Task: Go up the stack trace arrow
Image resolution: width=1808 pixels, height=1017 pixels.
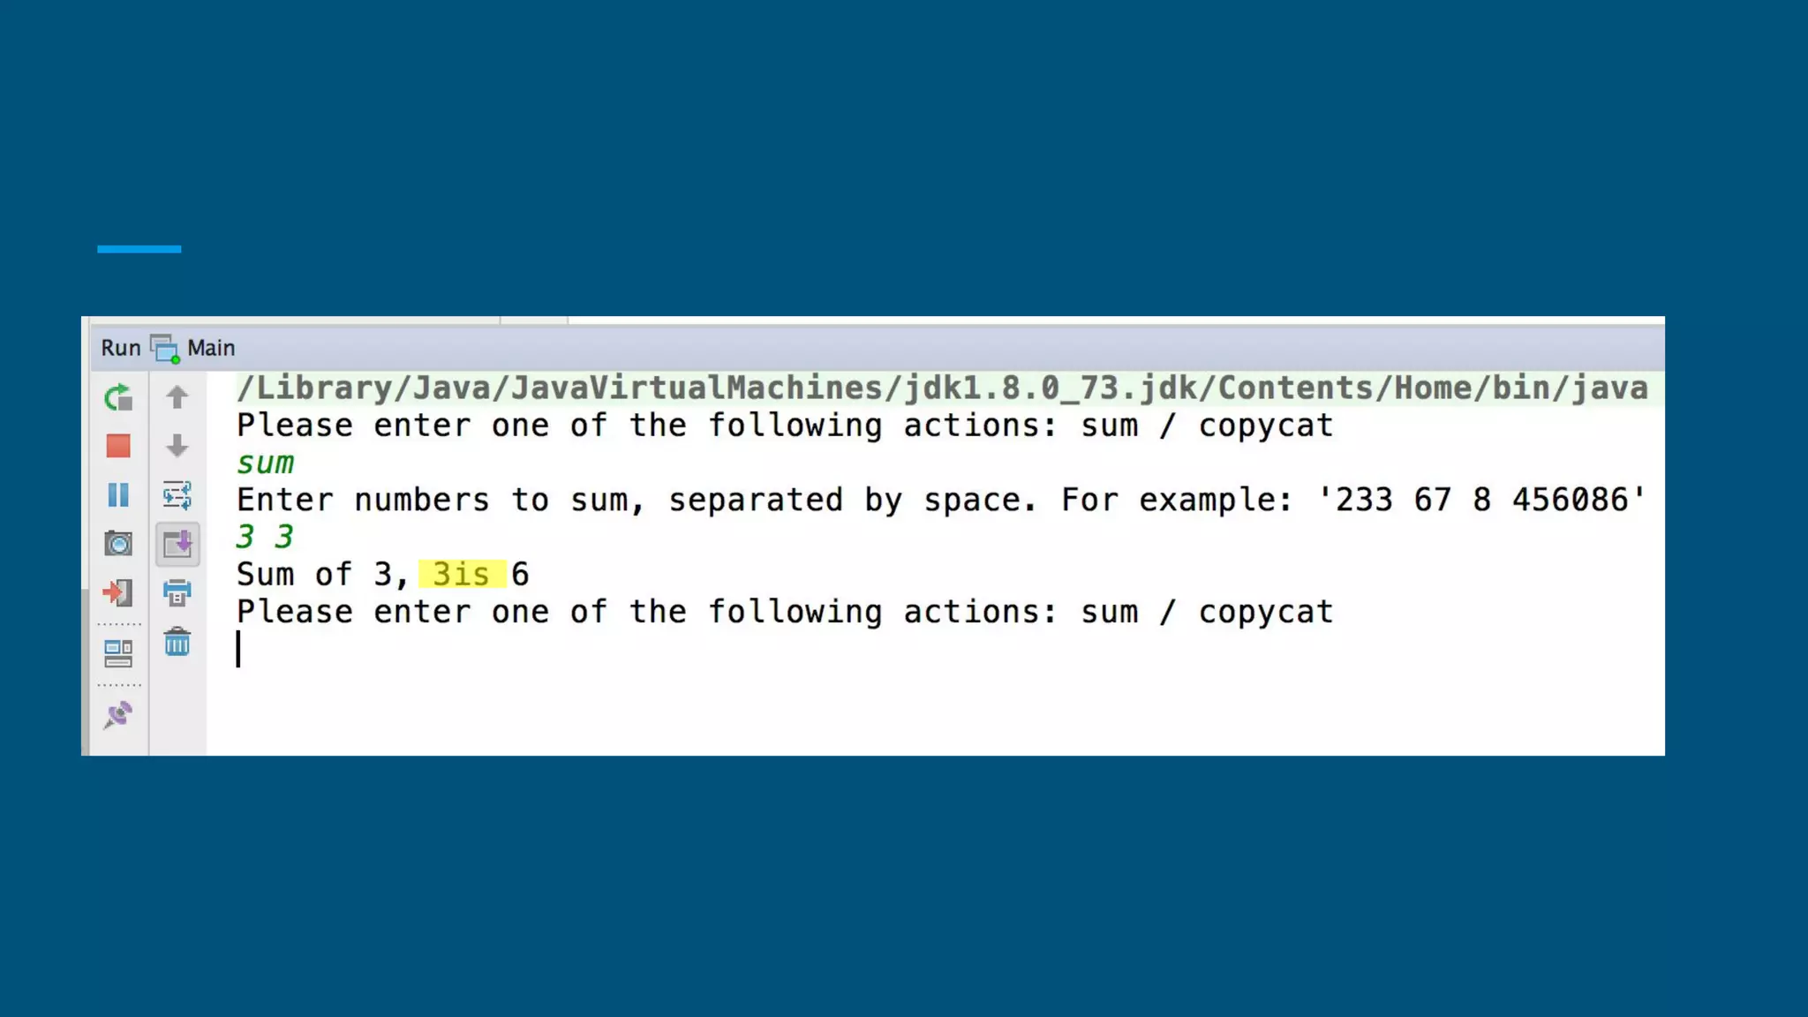Action: point(177,397)
